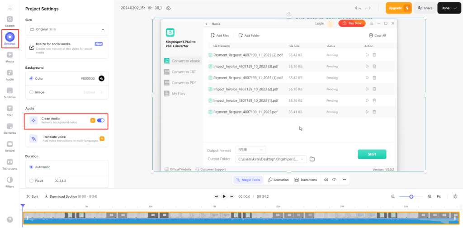Click the cloud save status icon
The image size is (463, 228).
coord(168,8)
